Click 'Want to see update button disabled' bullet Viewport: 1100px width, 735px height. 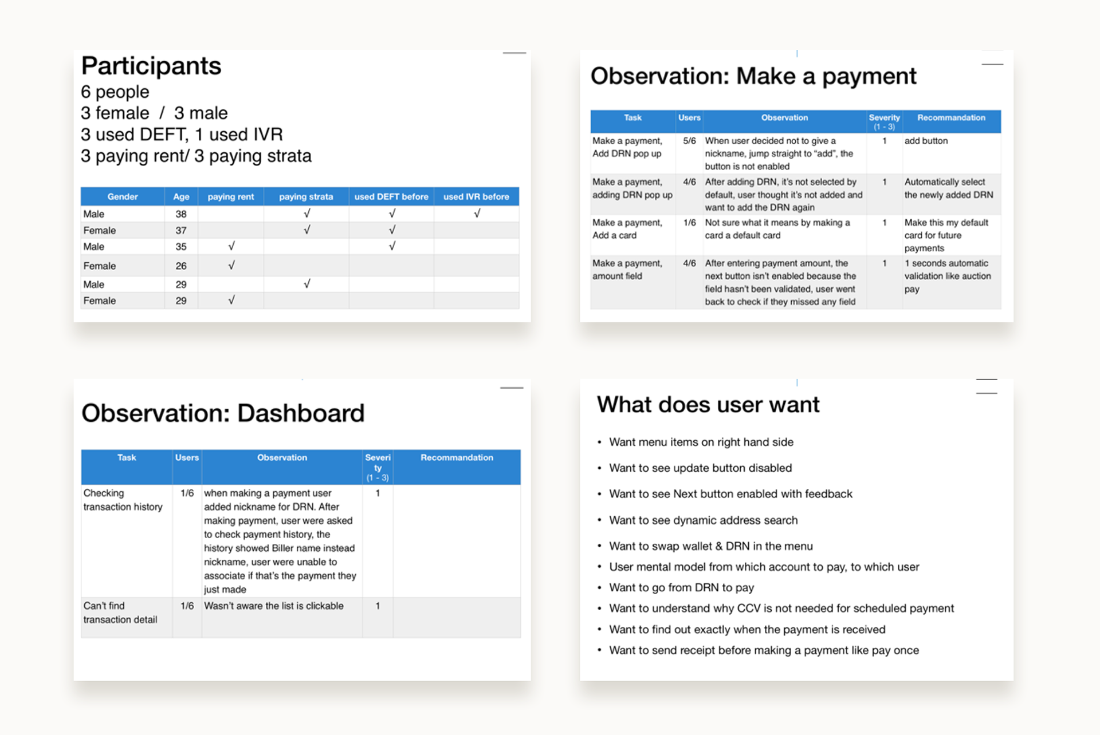coord(700,468)
